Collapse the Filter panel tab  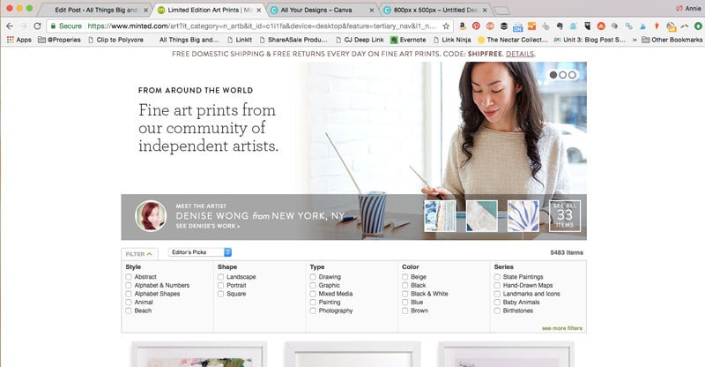[139, 254]
